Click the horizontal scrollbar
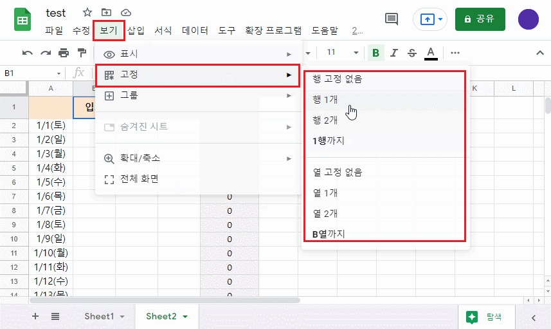The image size is (551, 329). (165, 301)
